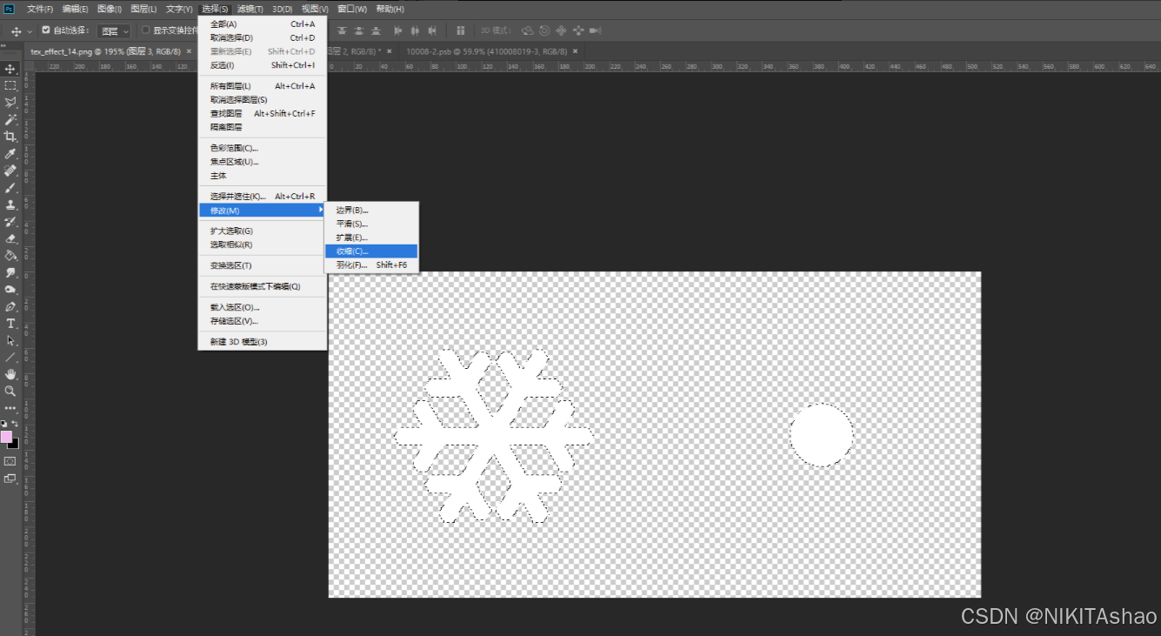Toggle Quick Mask mode icon
Screen dimensions: 1161x636
click(10, 460)
